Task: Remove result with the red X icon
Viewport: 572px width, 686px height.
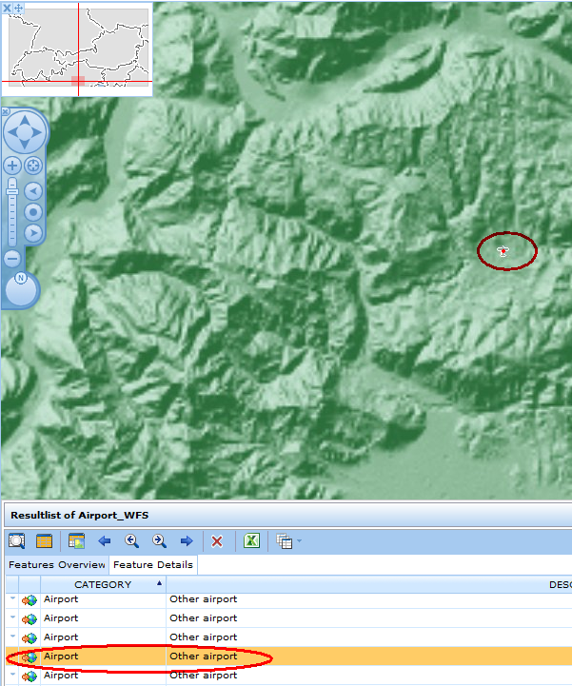Action: click(217, 541)
